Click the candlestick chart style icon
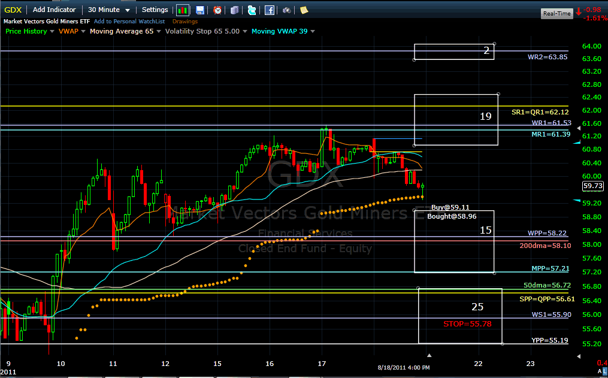 point(183,10)
